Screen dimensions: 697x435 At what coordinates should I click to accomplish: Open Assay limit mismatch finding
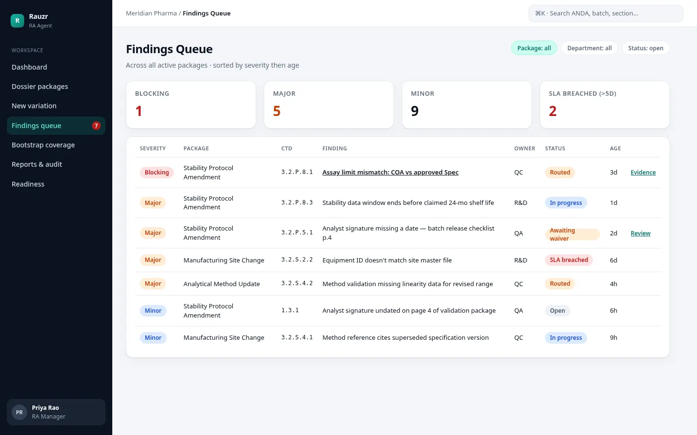[390, 173]
